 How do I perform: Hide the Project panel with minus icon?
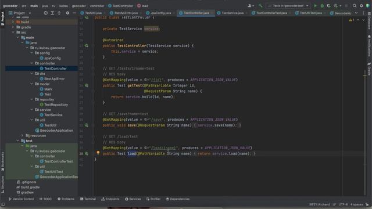click(x=74, y=13)
